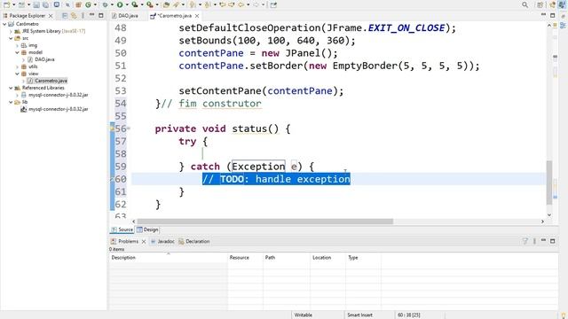The height and width of the screenshot is (319, 568).
Task: Click the editor horizontal scrollbar thumb
Action: (264, 222)
